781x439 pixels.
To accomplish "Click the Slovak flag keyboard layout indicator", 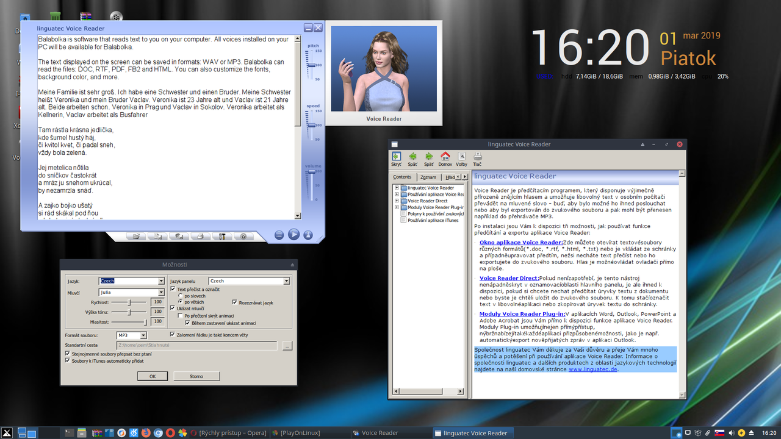I will point(719,433).
